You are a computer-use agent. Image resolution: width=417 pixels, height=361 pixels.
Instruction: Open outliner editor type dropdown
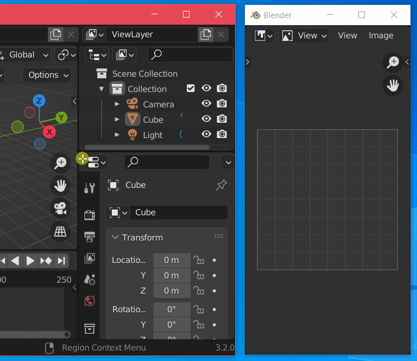(97, 55)
